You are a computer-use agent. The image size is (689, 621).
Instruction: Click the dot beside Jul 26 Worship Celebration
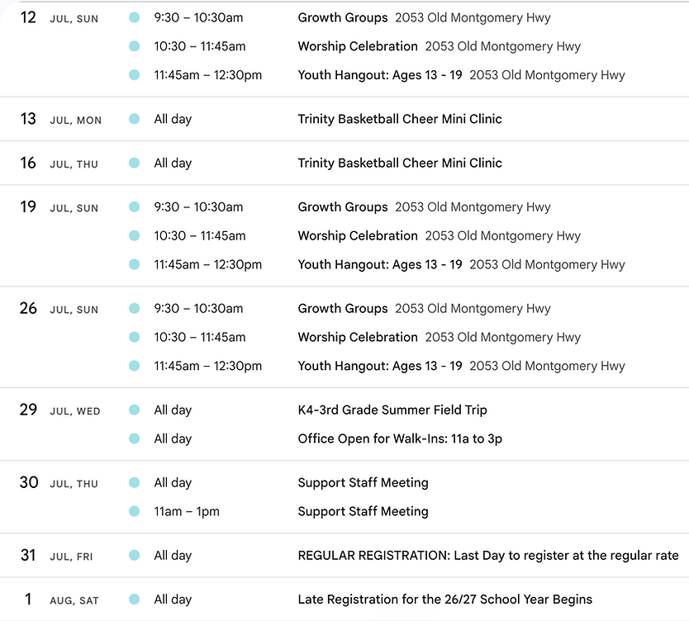[x=135, y=337]
